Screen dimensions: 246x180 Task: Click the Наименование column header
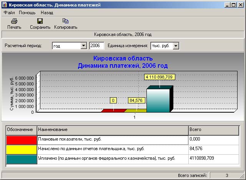113,130
